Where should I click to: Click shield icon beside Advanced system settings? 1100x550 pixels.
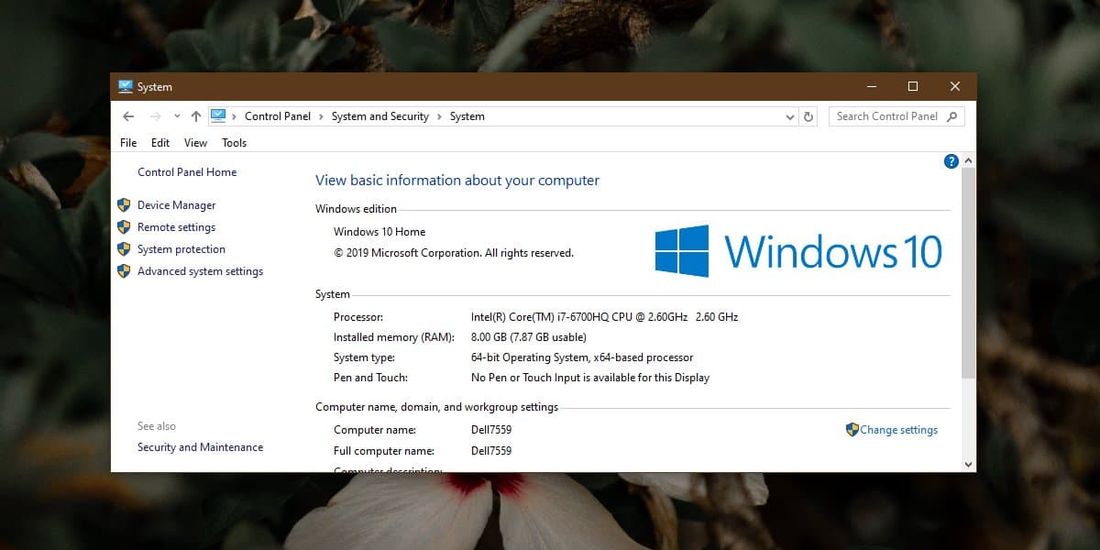pos(124,271)
